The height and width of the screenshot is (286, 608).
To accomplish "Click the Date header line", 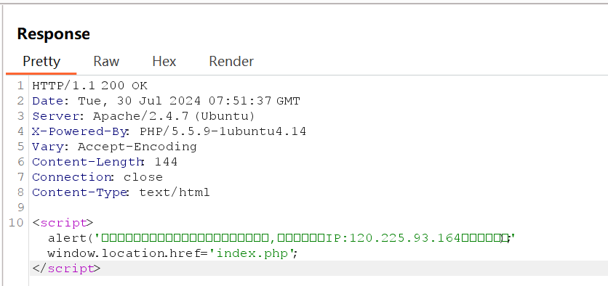I will pos(166,101).
